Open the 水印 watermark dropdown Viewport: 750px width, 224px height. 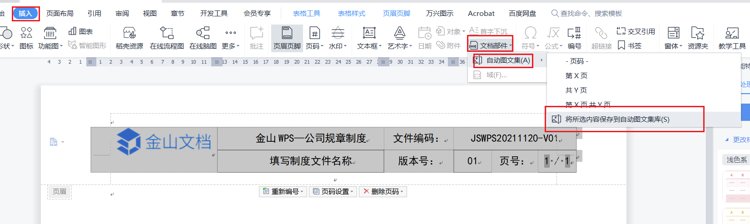tap(338, 37)
